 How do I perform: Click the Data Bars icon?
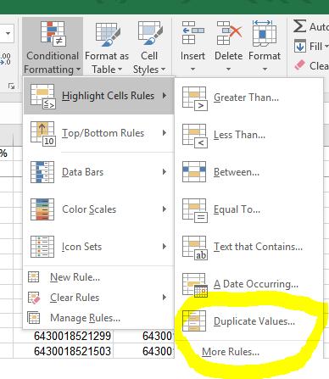[x=42, y=172]
